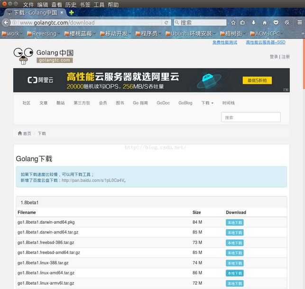Open the ACM-ICPC bookmarks folder
This screenshot has height=289, width=305.
(x=266, y=34)
